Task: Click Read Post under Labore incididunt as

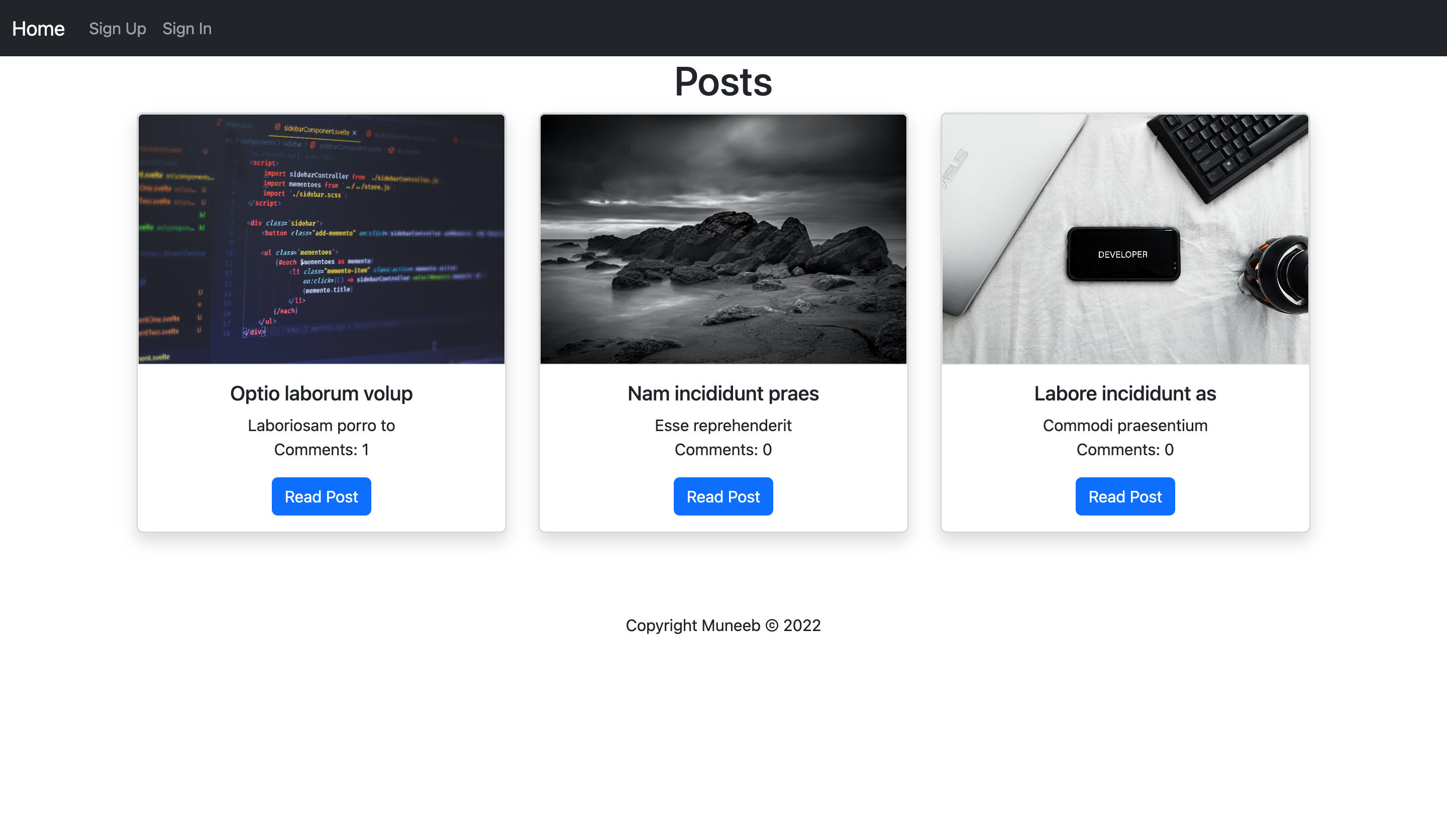Action: point(1124,496)
